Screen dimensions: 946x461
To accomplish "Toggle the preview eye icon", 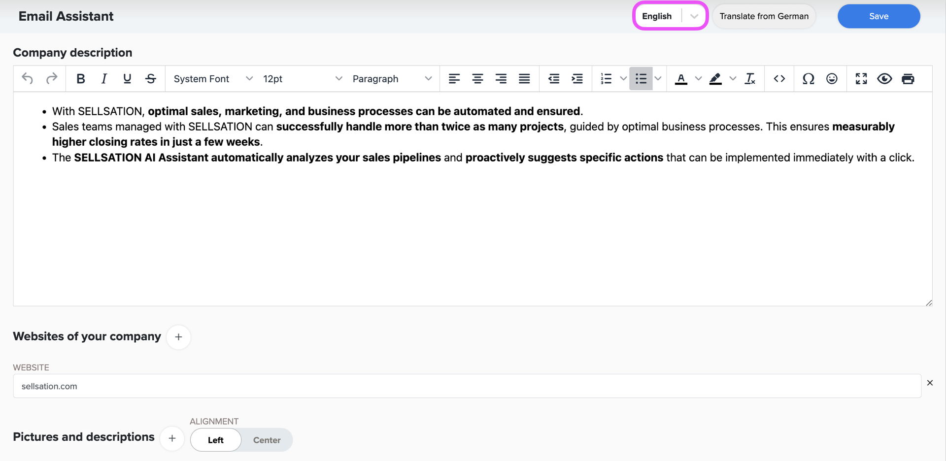I will [884, 79].
